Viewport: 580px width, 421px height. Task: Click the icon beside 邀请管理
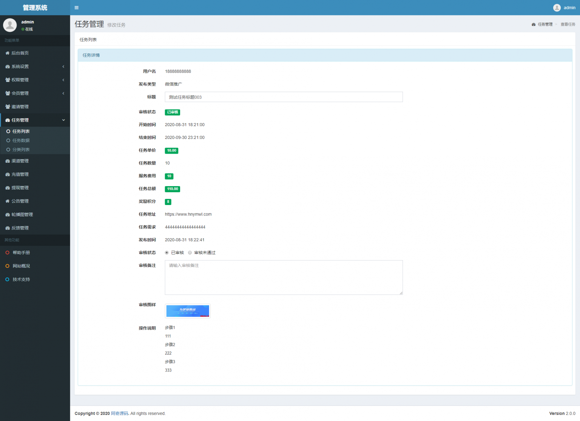tap(8, 107)
